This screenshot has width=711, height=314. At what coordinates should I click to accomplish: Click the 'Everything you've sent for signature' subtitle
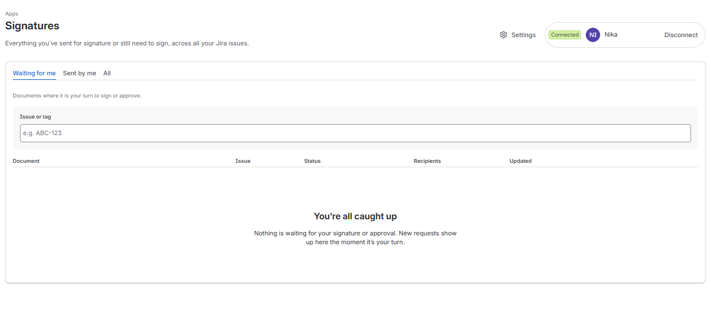tap(127, 43)
